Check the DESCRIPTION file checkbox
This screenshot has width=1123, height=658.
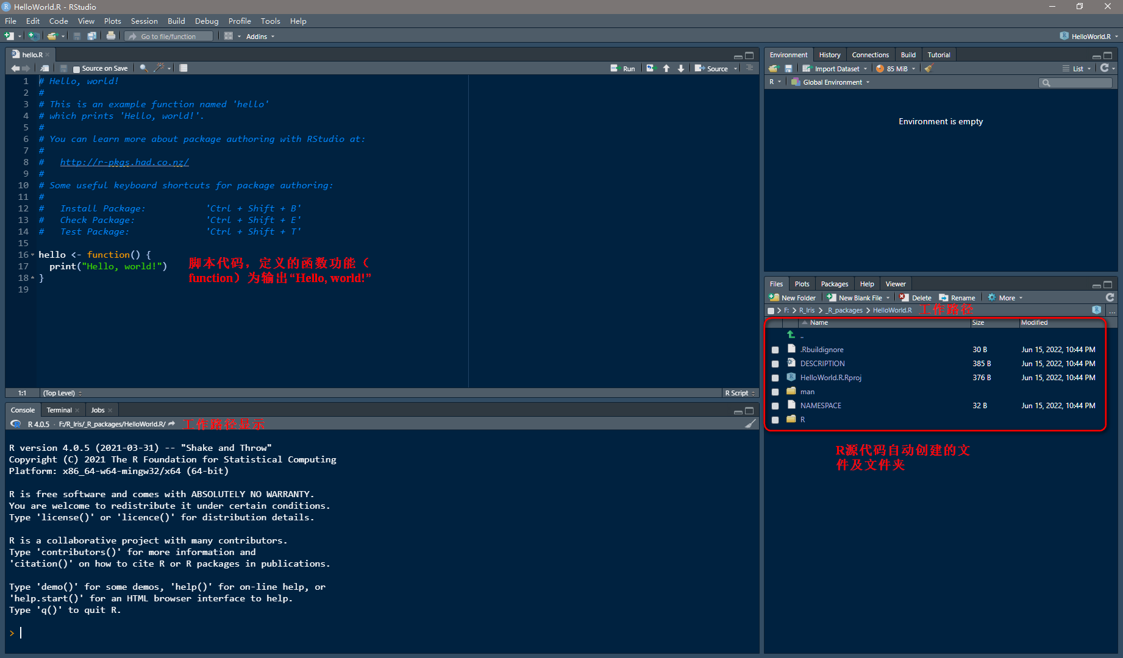(x=775, y=364)
